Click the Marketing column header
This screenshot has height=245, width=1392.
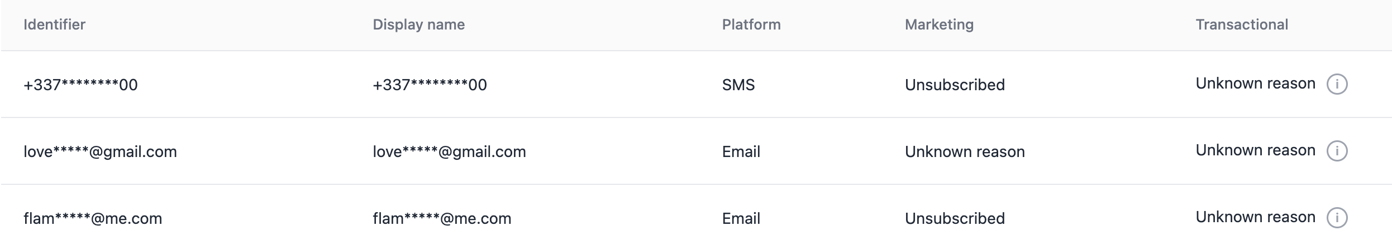point(939,24)
